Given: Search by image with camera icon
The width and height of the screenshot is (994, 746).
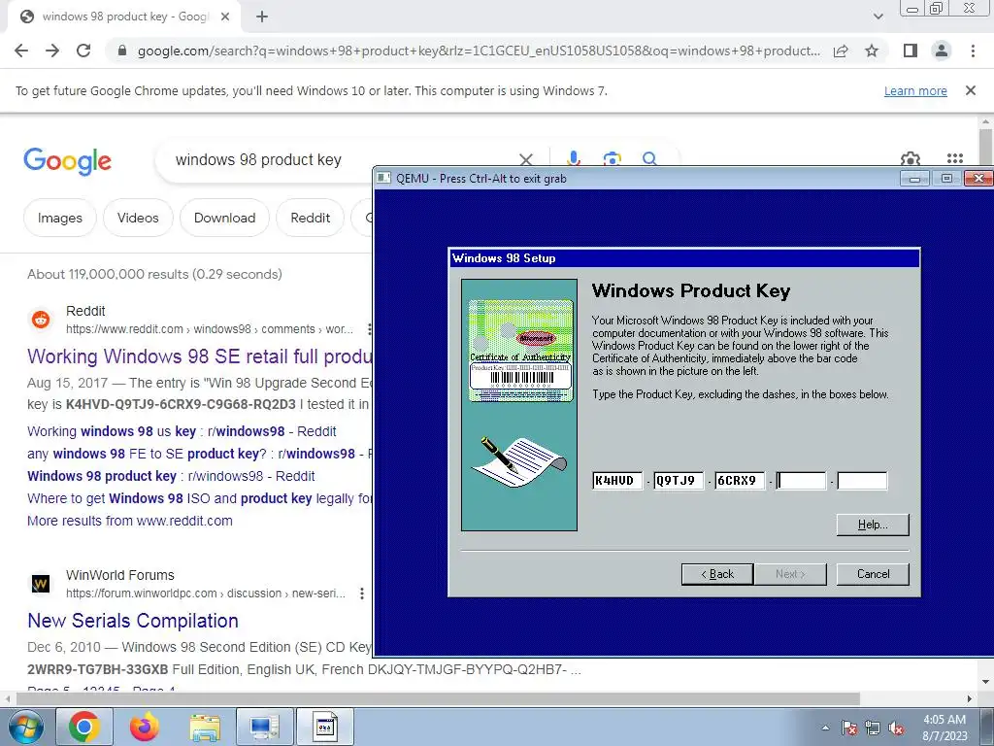Looking at the screenshot, I should (x=612, y=158).
